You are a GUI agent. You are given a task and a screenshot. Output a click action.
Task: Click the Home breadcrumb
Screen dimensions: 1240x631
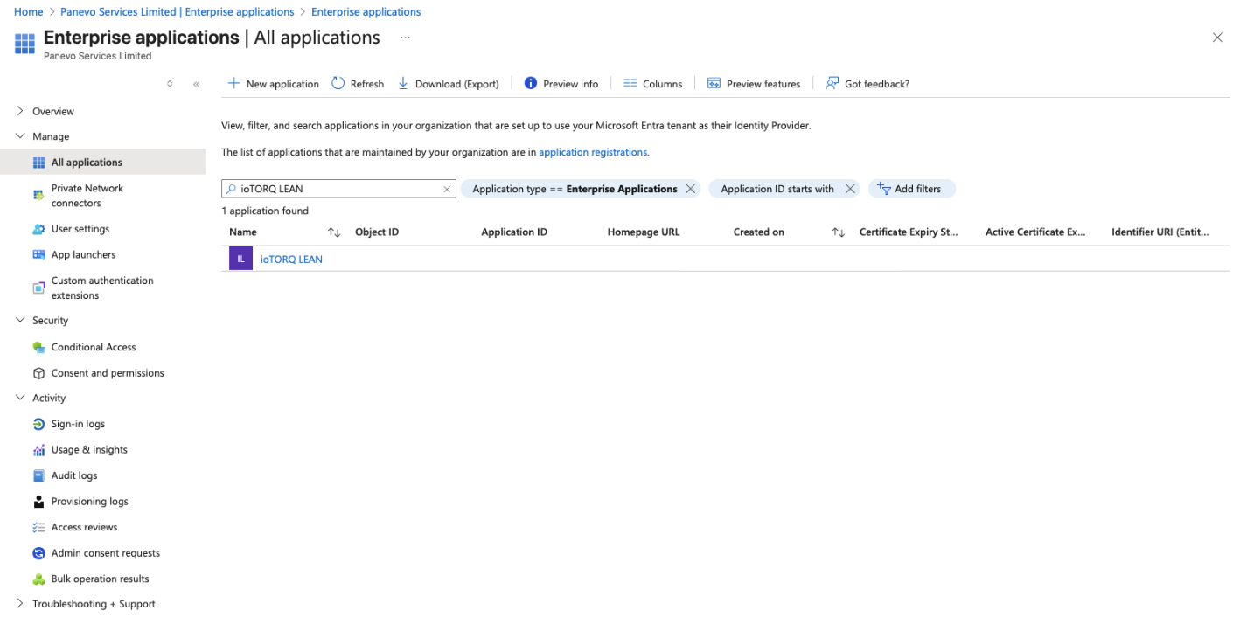point(29,12)
